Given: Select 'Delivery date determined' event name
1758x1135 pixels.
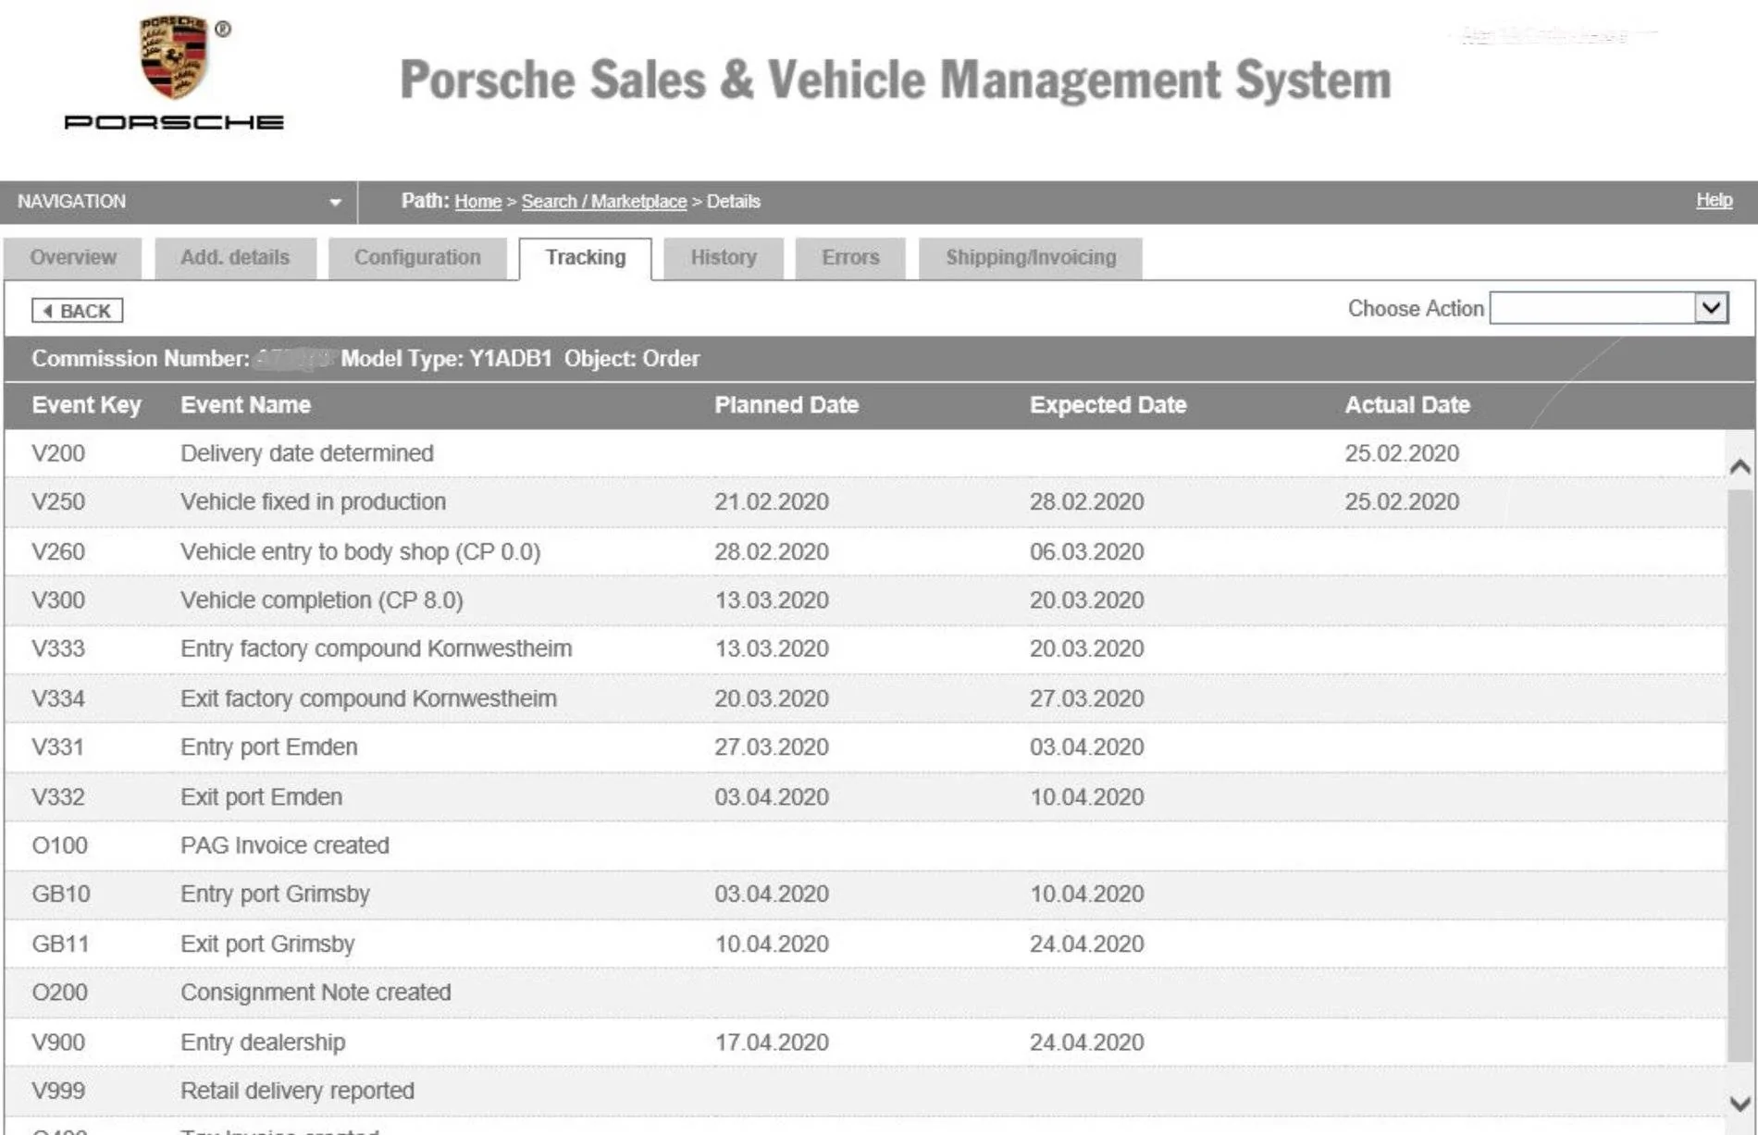Looking at the screenshot, I should pyautogui.click(x=307, y=453).
